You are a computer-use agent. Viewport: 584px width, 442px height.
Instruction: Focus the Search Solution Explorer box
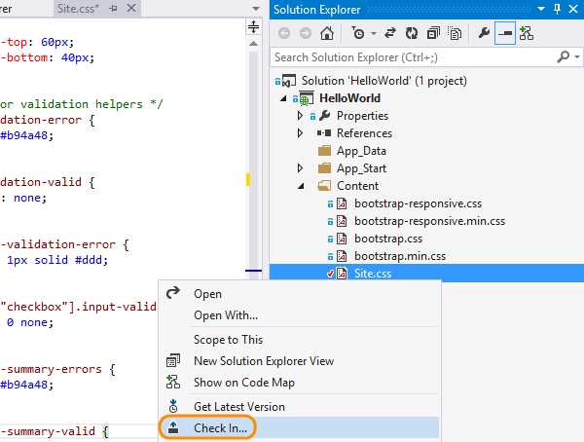coord(414,57)
